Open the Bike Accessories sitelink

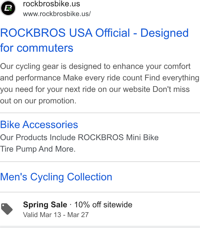point(39,125)
